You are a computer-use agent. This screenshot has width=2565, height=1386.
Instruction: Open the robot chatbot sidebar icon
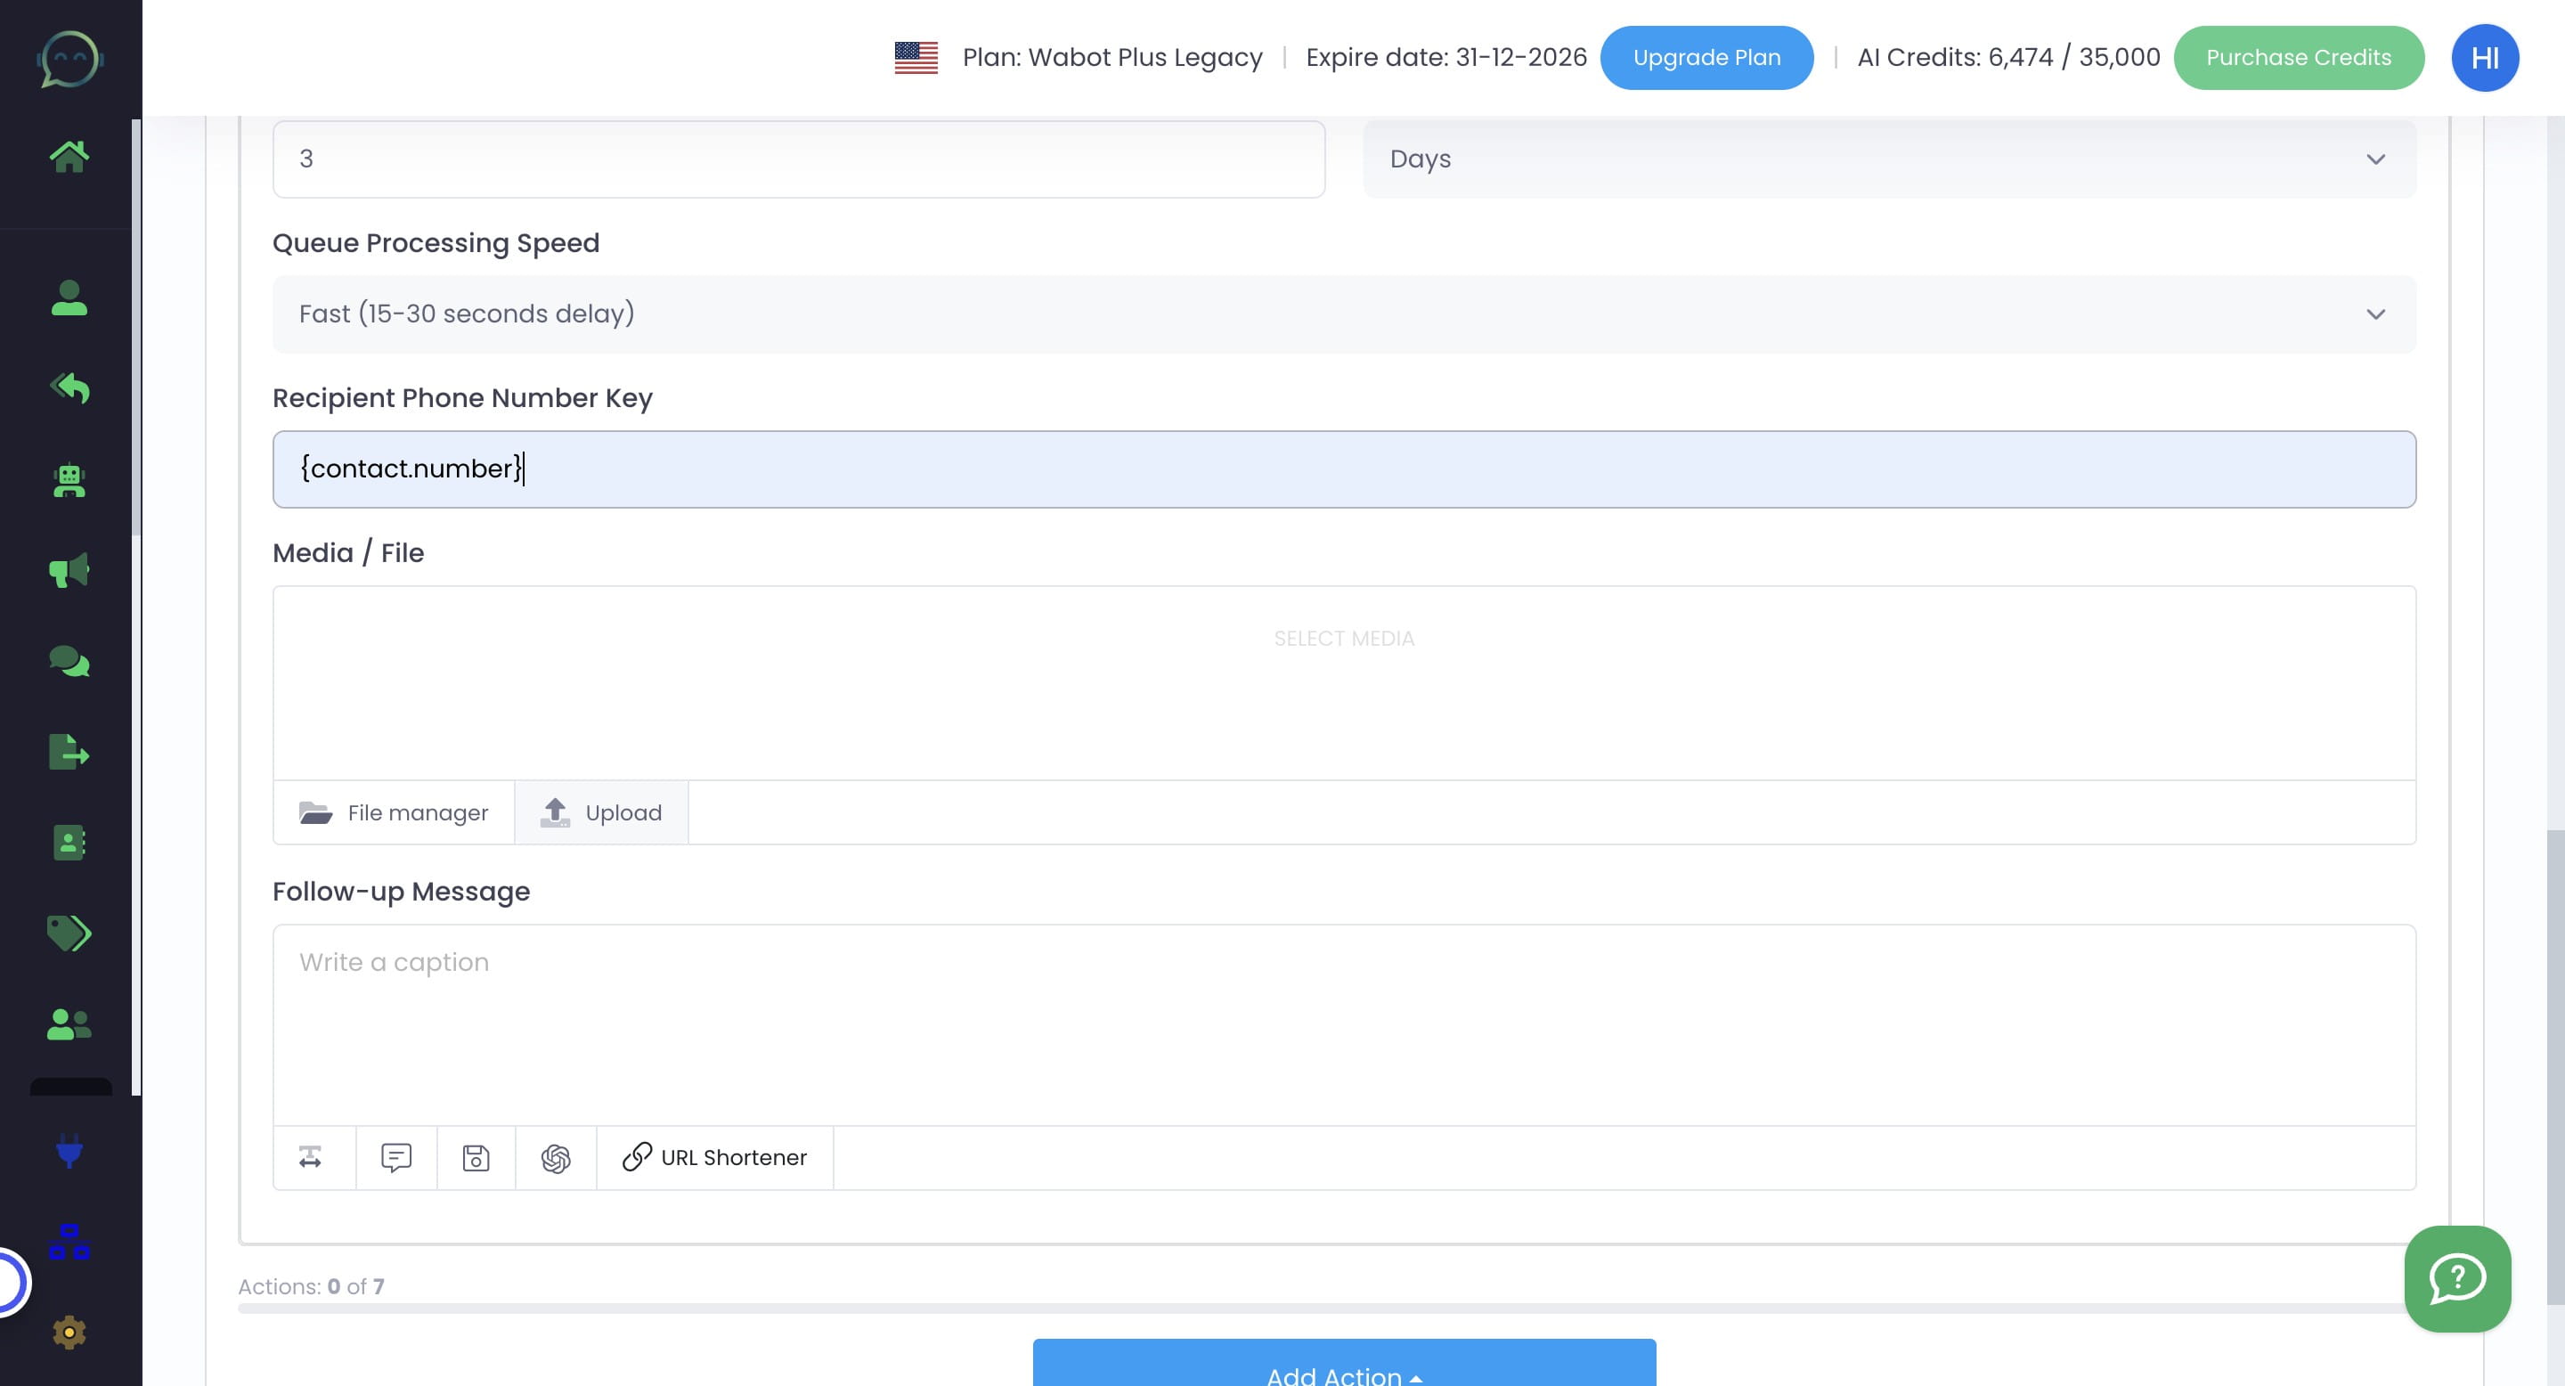tap(69, 481)
